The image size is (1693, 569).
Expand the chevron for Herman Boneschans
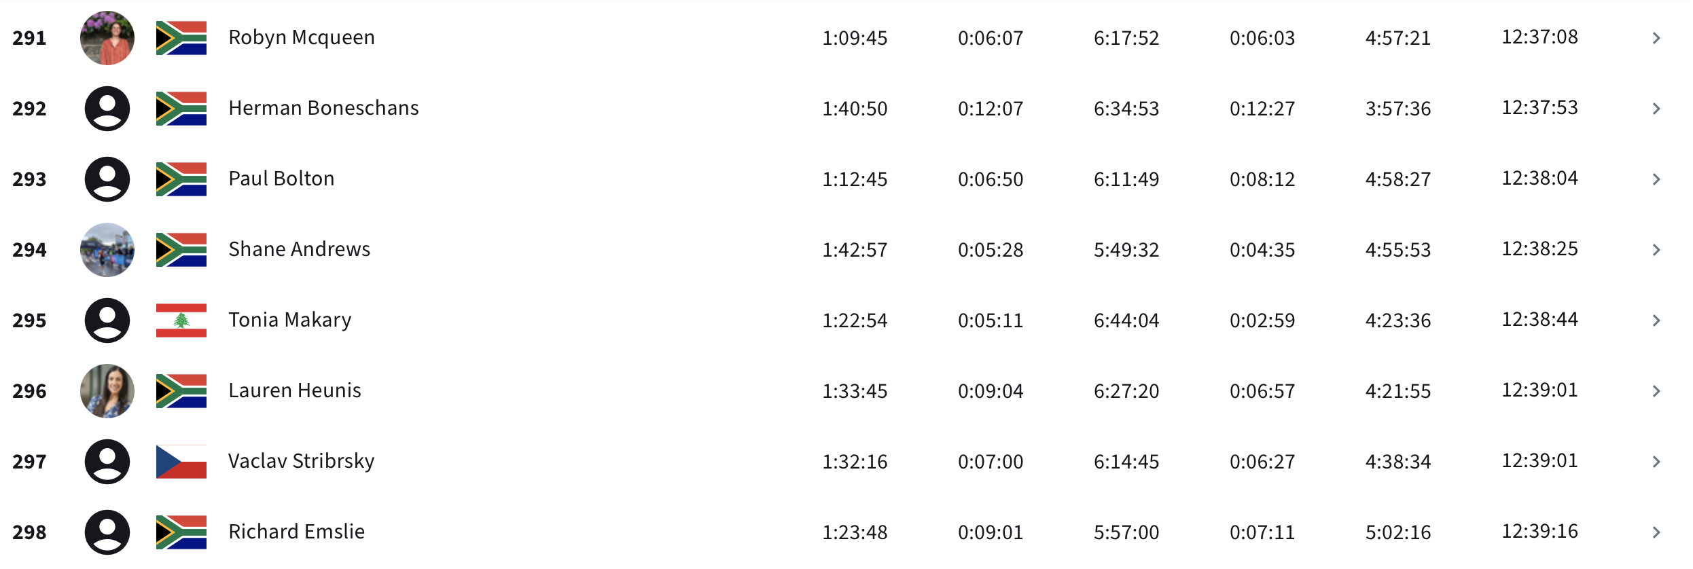pos(1656,109)
